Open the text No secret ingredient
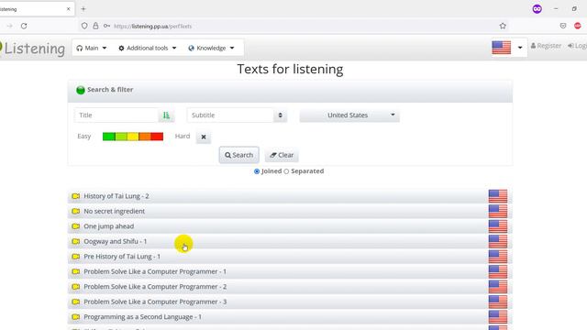Viewport: 587px width, 330px height. point(114,211)
